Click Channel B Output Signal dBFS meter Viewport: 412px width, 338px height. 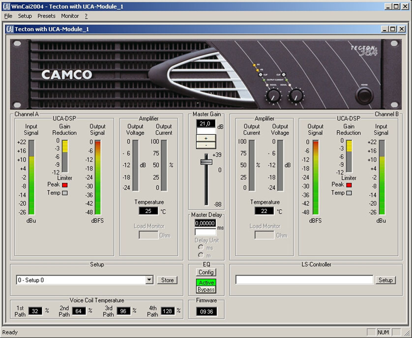316,178
